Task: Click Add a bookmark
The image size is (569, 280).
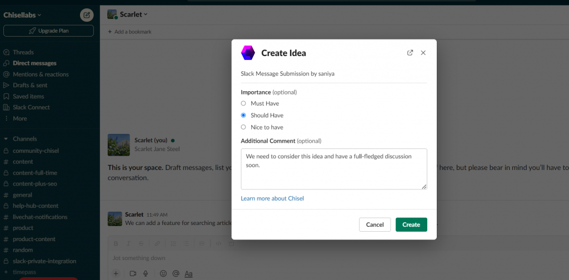Action: coord(129,32)
